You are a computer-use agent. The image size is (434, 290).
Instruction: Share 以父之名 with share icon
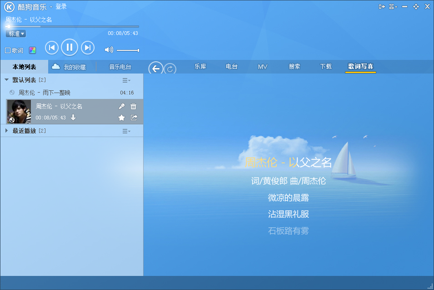tap(134, 118)
